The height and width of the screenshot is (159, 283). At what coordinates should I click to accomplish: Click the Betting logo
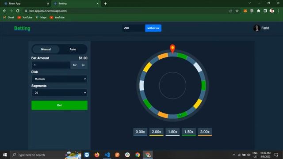pos(22,28)
